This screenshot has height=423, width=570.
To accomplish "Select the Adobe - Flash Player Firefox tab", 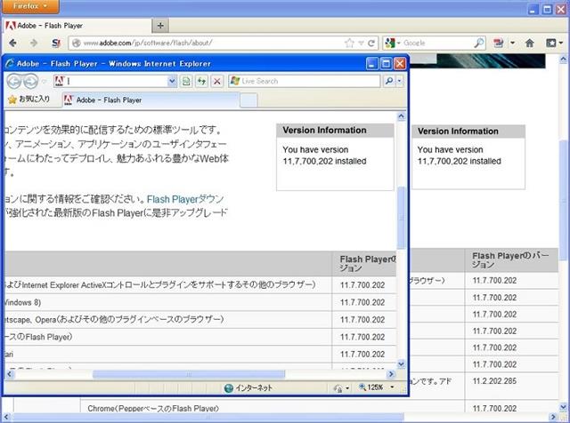I will point(77,26).
